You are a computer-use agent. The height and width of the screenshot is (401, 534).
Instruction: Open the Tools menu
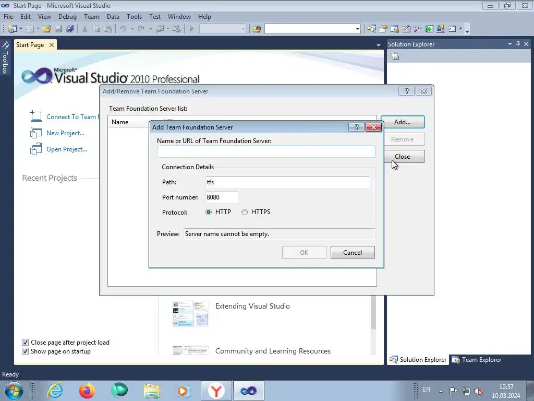134,16
